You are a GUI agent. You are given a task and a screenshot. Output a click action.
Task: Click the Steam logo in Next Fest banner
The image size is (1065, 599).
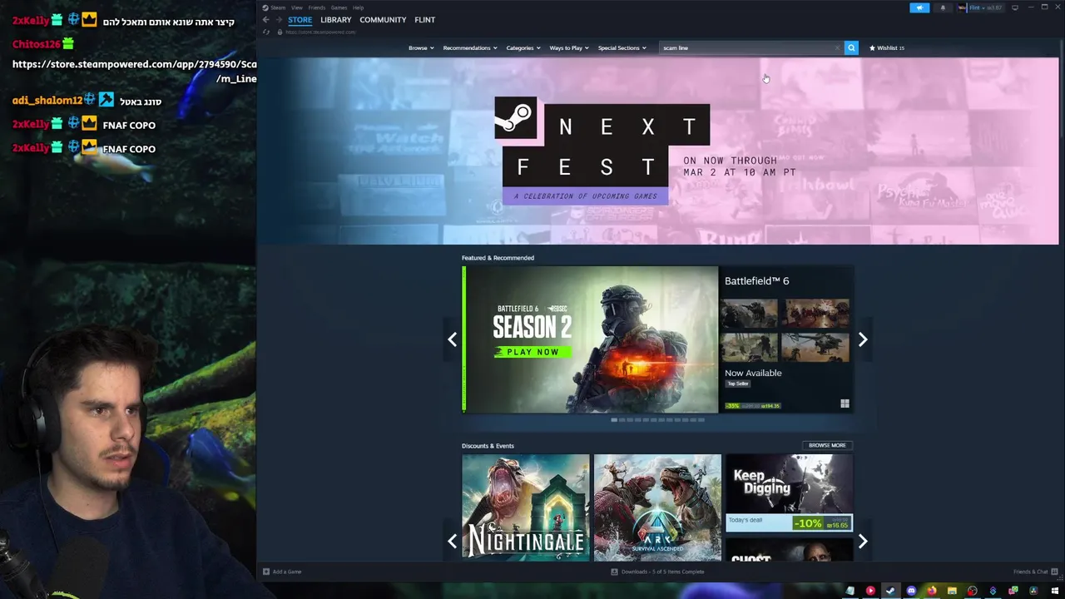click(516, 117)
